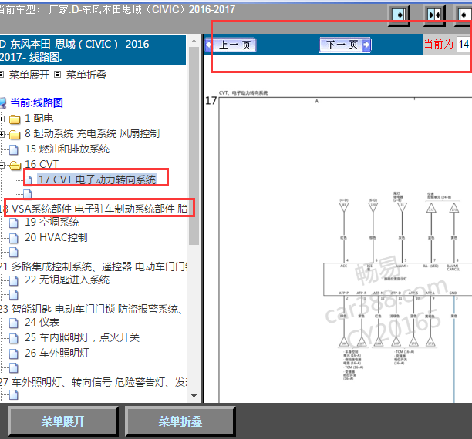Click the page icon beside 22 无钥匙进入系统
Viewport: 472px width, 439px height.
tap(14, 280)
